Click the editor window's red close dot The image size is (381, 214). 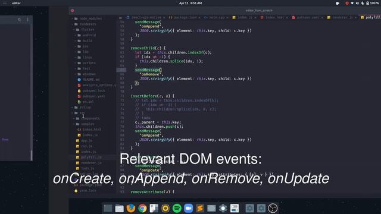pyautogui.click(x=73, y=11)
